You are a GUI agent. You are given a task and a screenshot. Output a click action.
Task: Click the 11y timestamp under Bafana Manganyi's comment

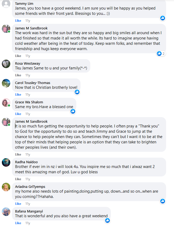point(28,223)
